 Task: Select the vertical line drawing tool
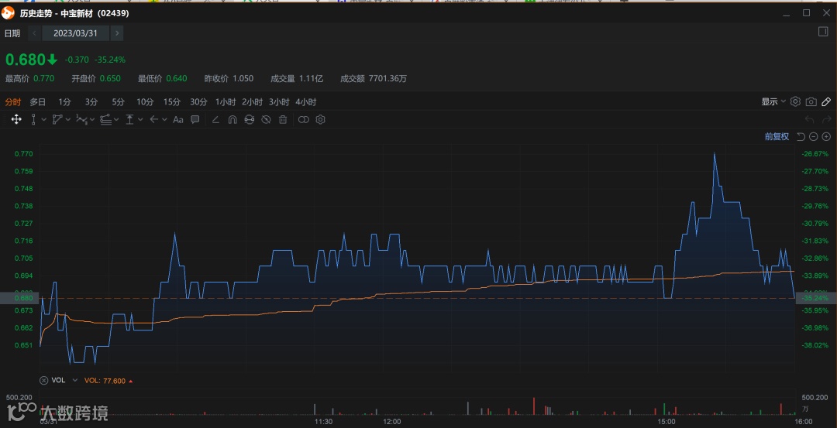33,119
